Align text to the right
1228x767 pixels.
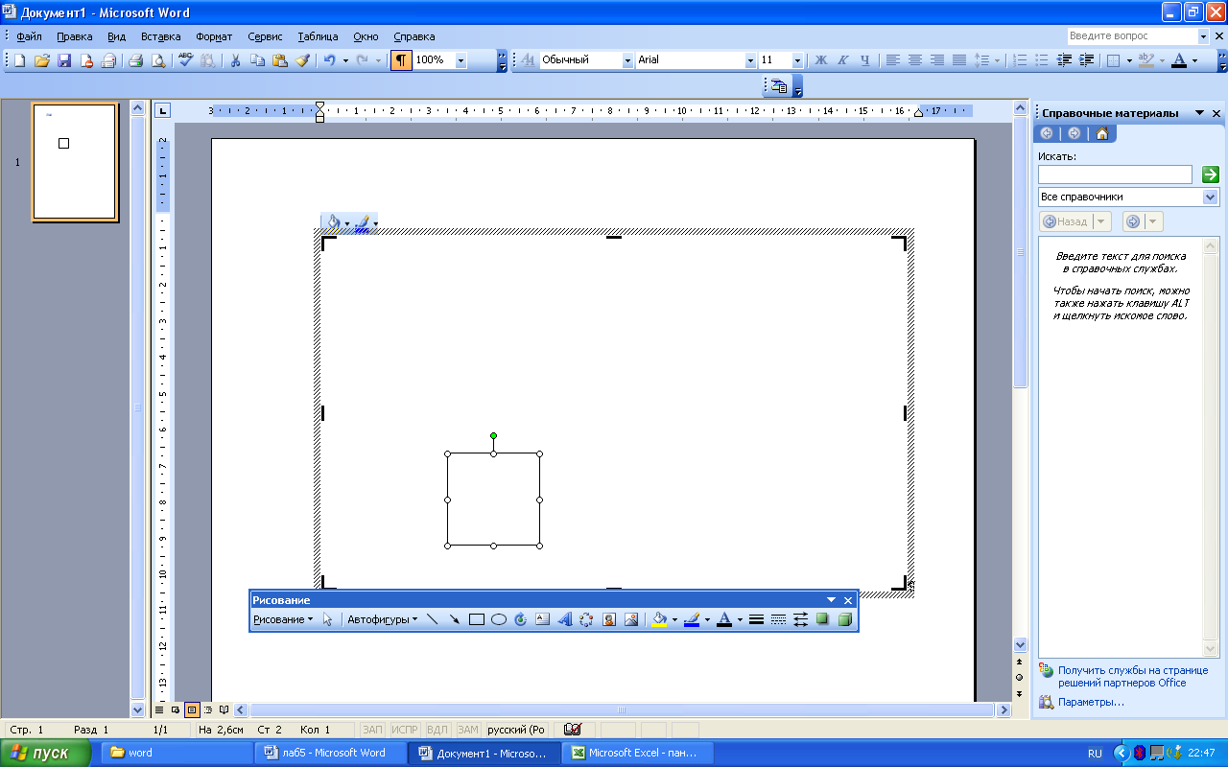coord(936,60)
